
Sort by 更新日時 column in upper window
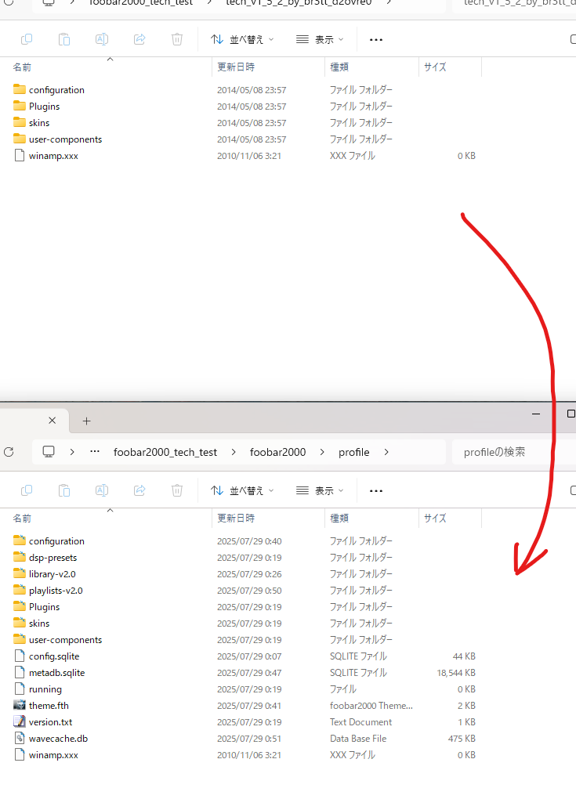[236, 67]
